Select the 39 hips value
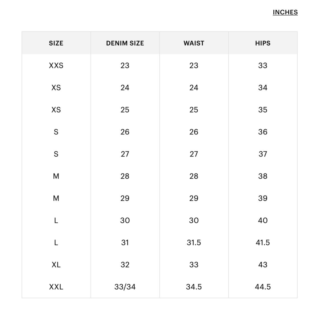The width and height of the screenshot is (317, 312). pyautogui.click(x=263, y=198)
